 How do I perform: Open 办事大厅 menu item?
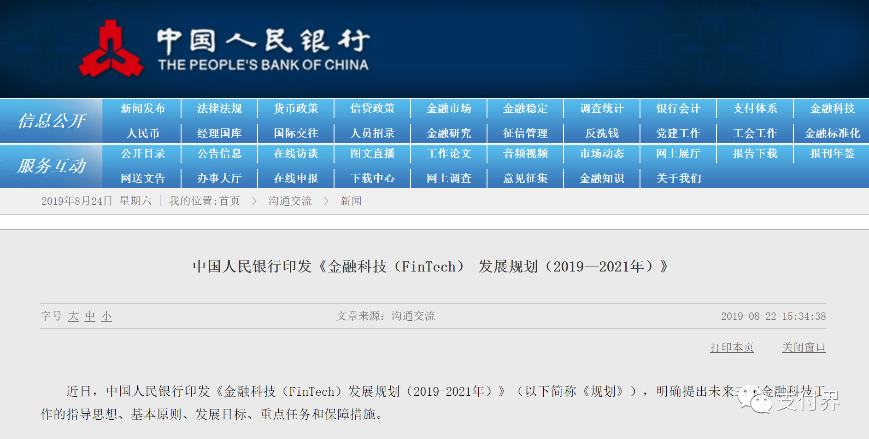pos(219,179)
